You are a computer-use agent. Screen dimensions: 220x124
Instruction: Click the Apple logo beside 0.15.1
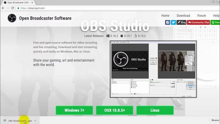(122, 36)
